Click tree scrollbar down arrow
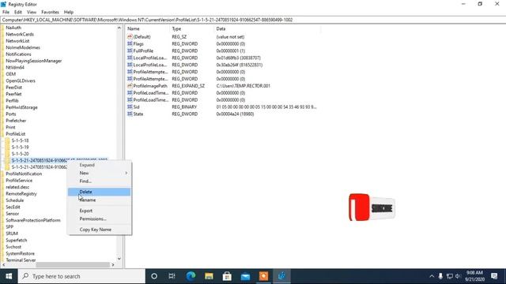The width and height of the screenshot is (506, 284). pos(119,259)
